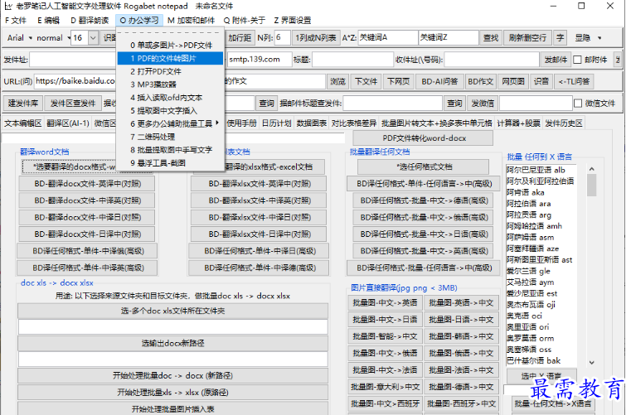Choose 1 PDF的文件转图片 menu entry
The height and width of the screenshot is (415, 631).
[171, 58]
